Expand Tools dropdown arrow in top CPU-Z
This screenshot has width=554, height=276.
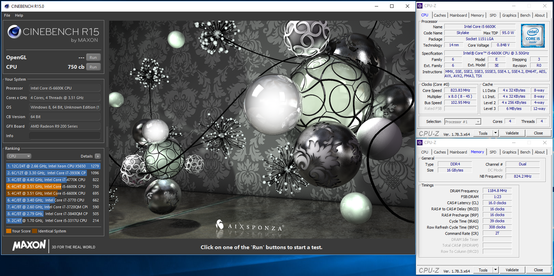click(x=495, y=133)
